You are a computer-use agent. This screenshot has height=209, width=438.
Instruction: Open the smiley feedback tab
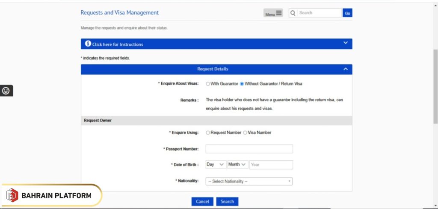[x=6, y=91]
